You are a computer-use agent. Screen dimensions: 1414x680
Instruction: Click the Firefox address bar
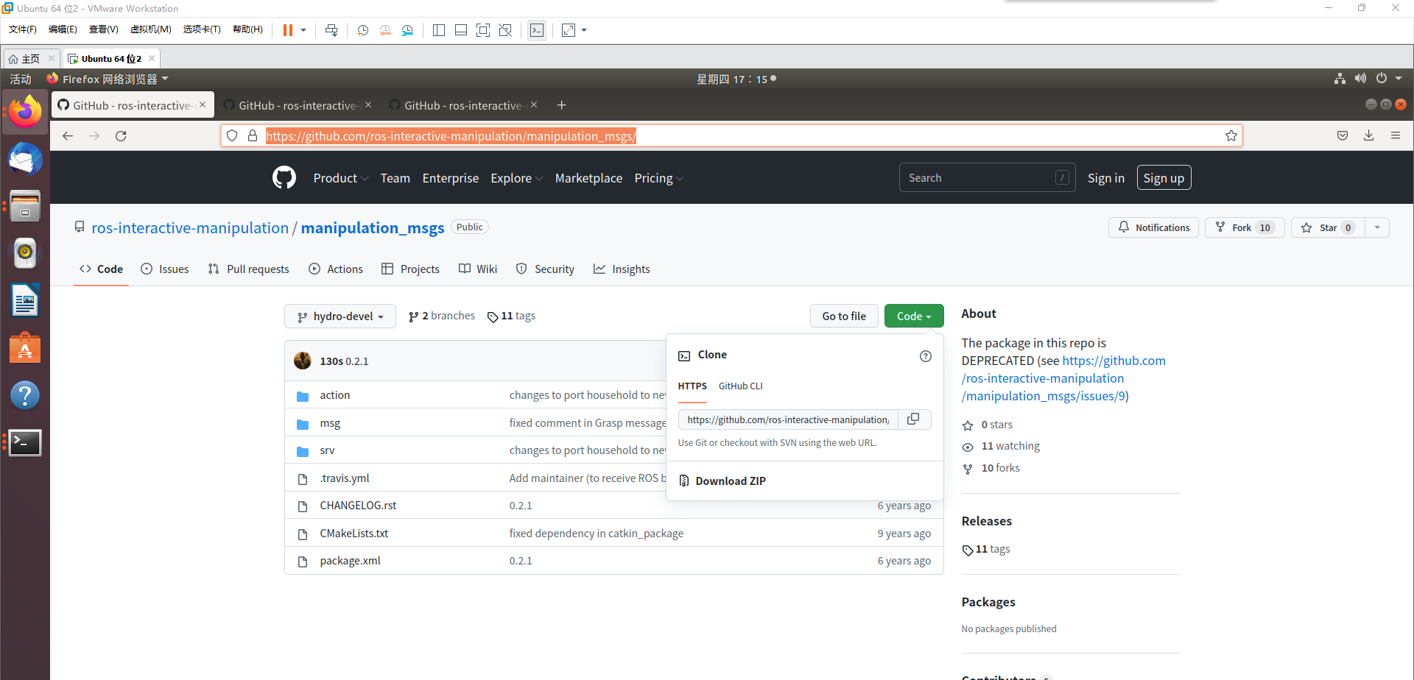point(731,135)
